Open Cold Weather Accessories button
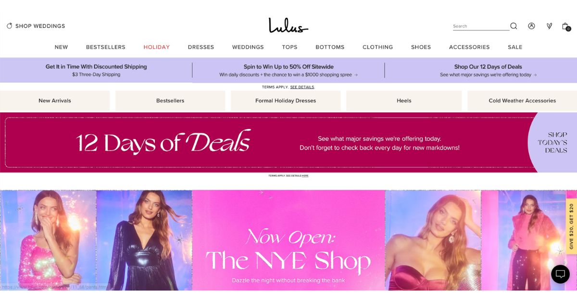This screenshot has width=577, height=302. pos(522,101)
